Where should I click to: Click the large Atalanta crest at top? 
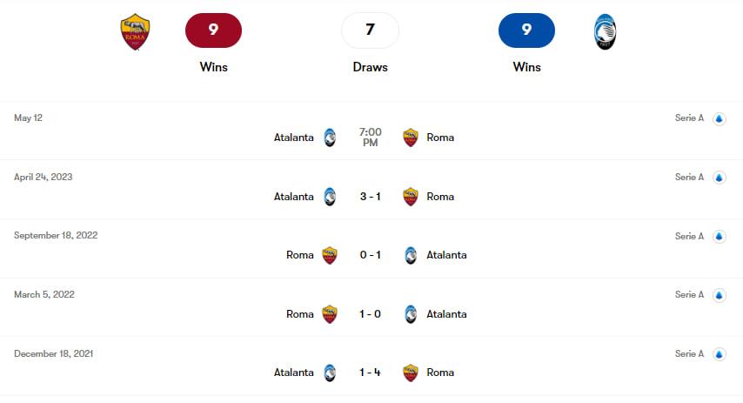[605, 31]
